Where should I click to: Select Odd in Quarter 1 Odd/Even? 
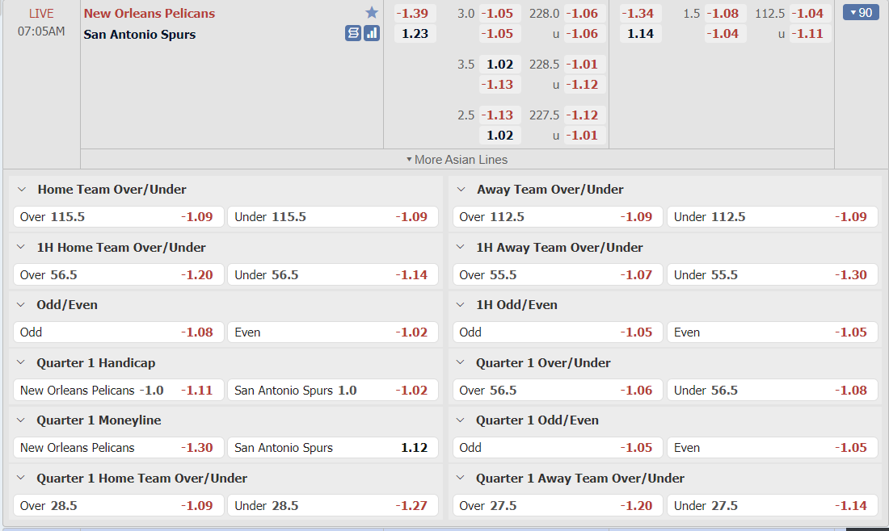tap(558, 448)
